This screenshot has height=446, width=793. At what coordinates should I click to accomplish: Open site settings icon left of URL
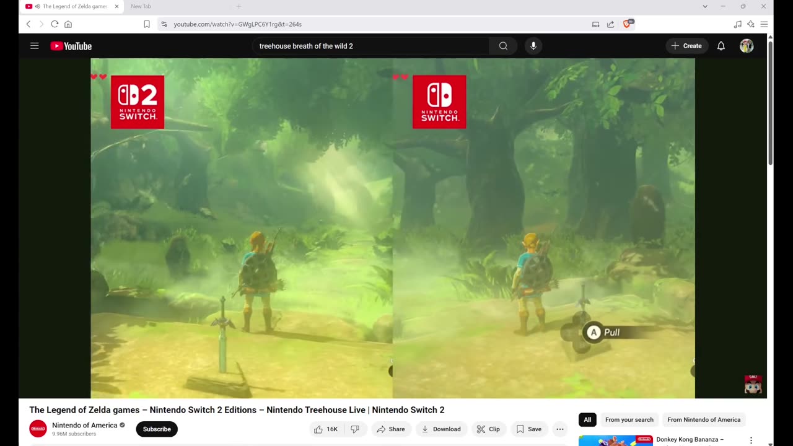pos(164,24)
